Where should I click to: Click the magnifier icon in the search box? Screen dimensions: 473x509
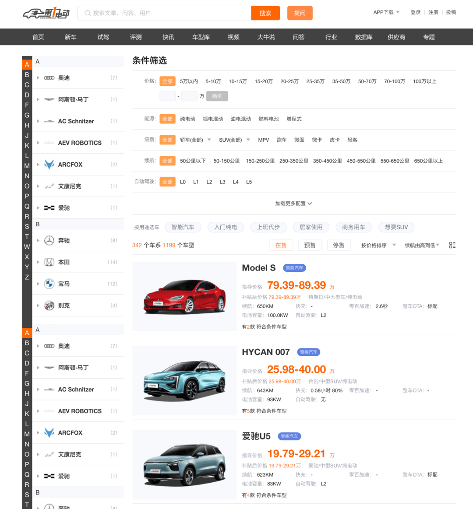click(x=88, y=13)
